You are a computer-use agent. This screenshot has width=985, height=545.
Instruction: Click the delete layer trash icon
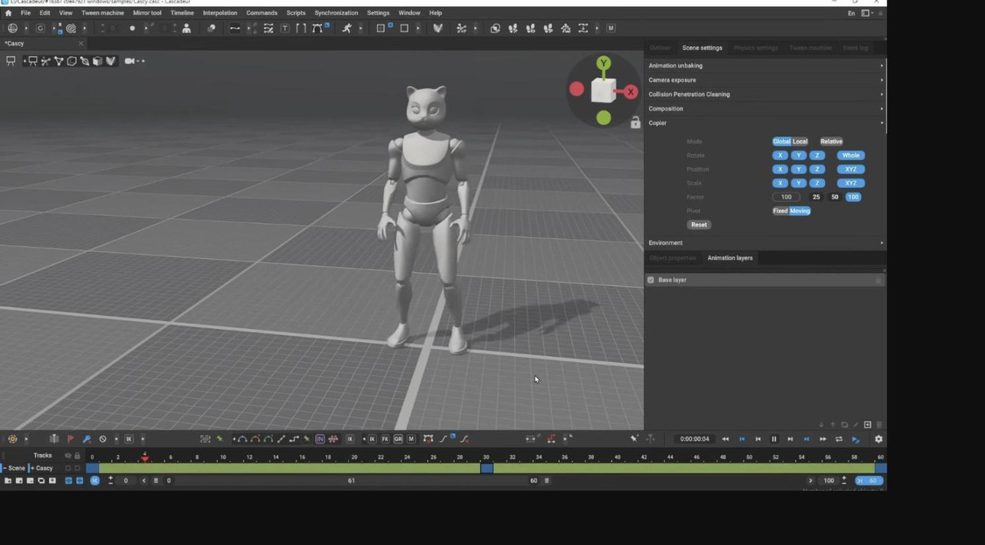[880, 424]
